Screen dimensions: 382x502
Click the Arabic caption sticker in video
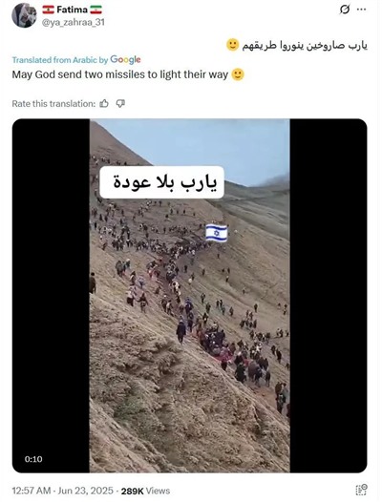[x=161, y=182]
